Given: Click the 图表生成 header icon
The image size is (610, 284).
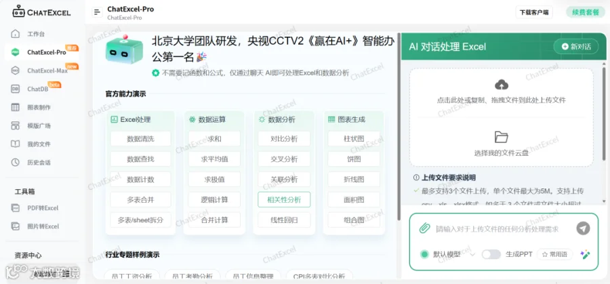Looking at the screenshot, I should coord(331,119).
